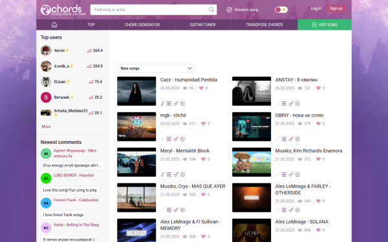The image size is (388, 242).
Task: Click the Love this song! comment bubble
Action: point(70,190)
